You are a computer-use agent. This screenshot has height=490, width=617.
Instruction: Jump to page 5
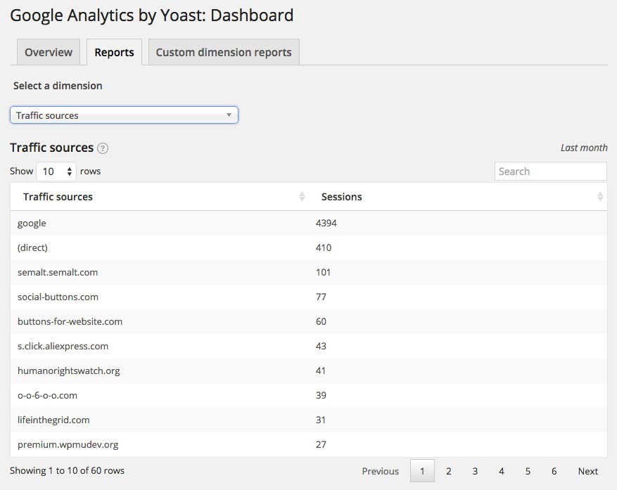[528, 471]
